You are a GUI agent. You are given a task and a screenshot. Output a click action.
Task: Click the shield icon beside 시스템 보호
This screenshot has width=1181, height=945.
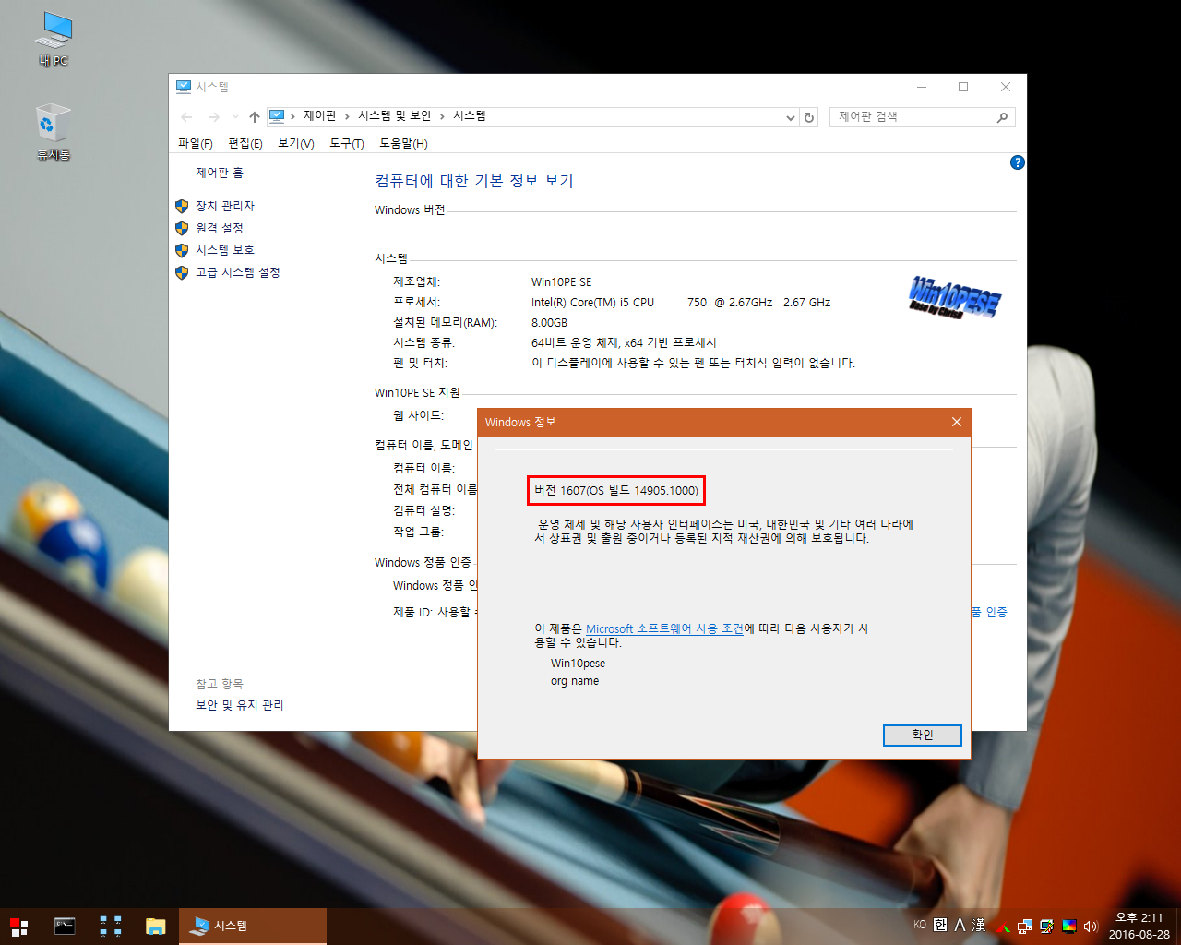point(182,250)
